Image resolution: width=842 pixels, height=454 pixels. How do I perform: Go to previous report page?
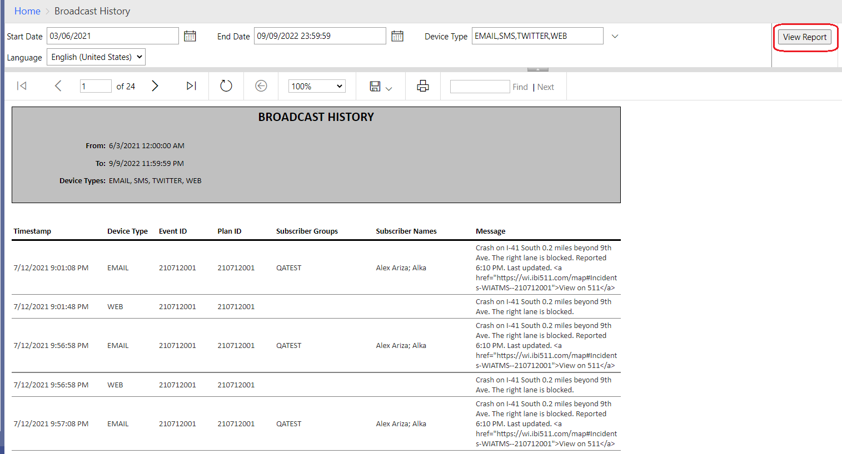pos(58,85)
